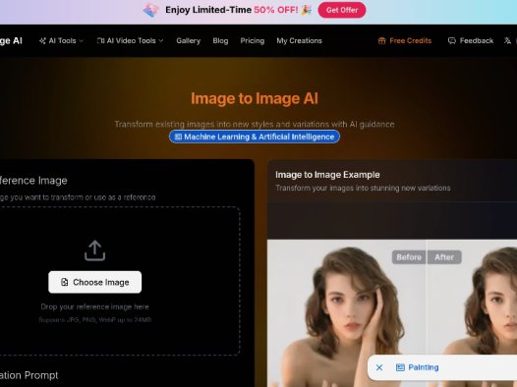Click 'Transform your images into stunning new variations'
The image size is (517, 387).
point(363,188)
